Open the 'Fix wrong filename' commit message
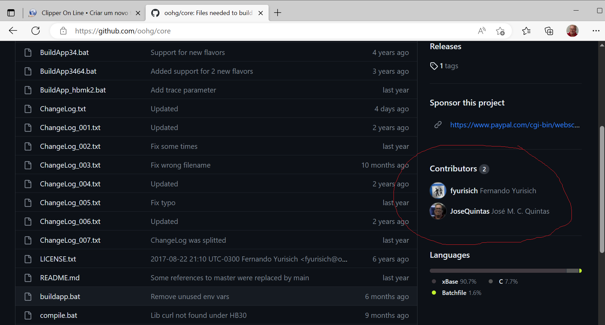The height and width of the screenshot is (325, 605). (181, 165)
